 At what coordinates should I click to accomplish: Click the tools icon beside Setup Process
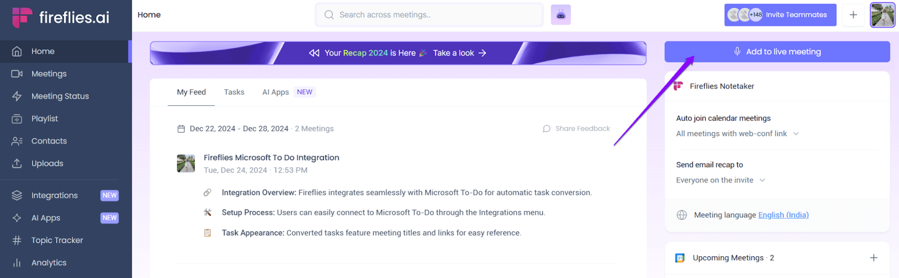[207, 212]
